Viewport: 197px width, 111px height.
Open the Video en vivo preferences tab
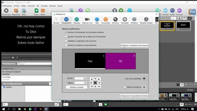click(x=87, y=20)
